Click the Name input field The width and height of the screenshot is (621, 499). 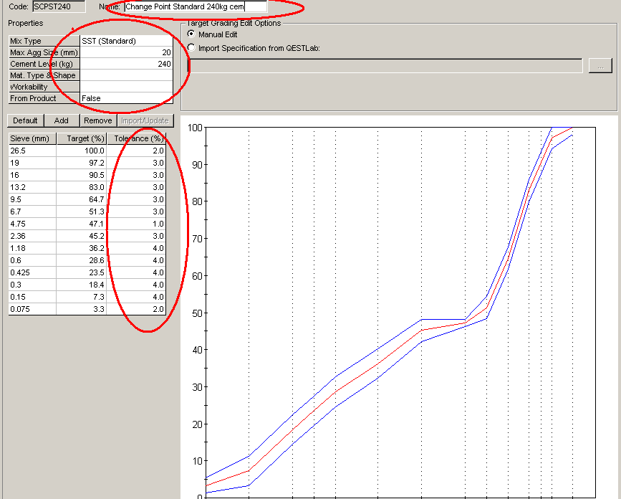pyautogui.click(x=195, y=6)
